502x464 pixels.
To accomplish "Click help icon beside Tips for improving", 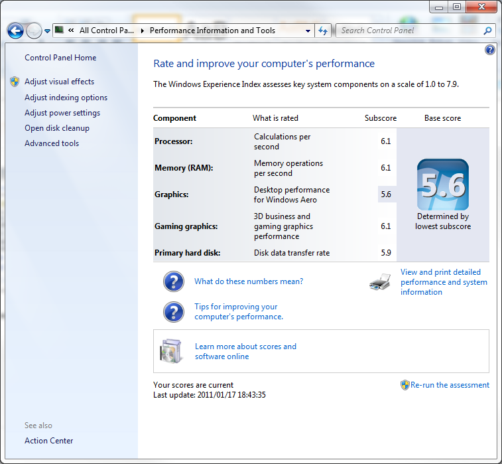I will [174, 312].
